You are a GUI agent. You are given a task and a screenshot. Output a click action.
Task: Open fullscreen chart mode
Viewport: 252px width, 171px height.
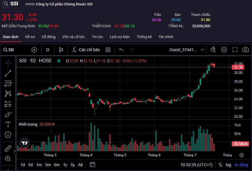tap(235, 50)
